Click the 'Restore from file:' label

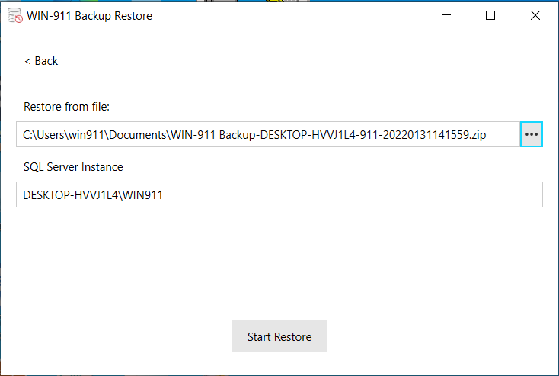(67, 107)
